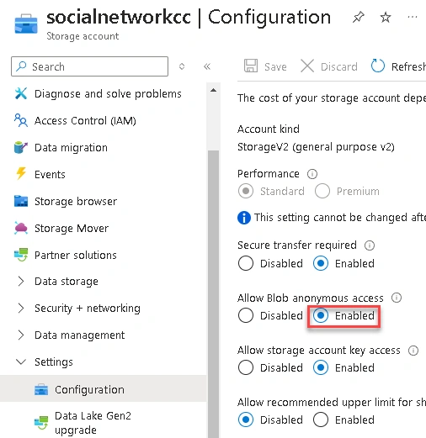Open the more options ellipsis in header
Image resolution: width=426 pixels, height=438 pixels.
click(412, 18)
